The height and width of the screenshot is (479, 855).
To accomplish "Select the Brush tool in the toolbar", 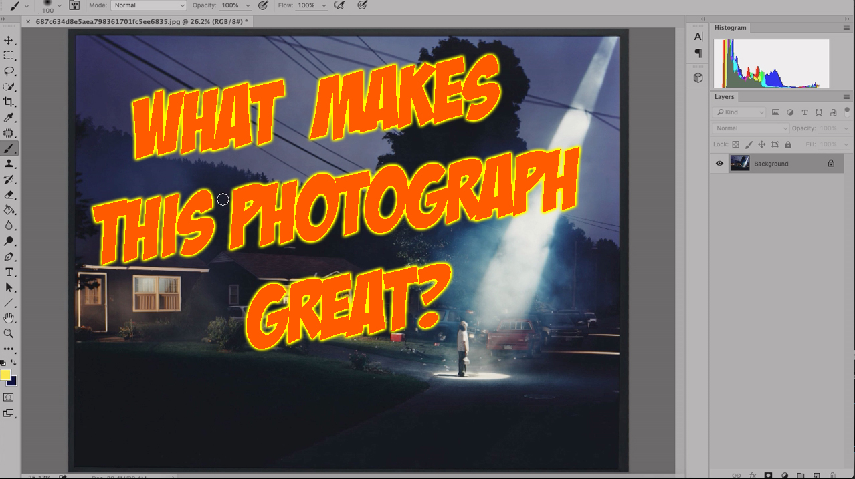I will click(x=9, y=148).
